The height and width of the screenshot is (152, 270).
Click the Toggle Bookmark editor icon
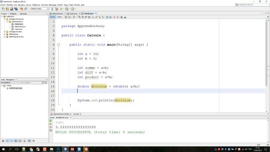pos(103,17)
